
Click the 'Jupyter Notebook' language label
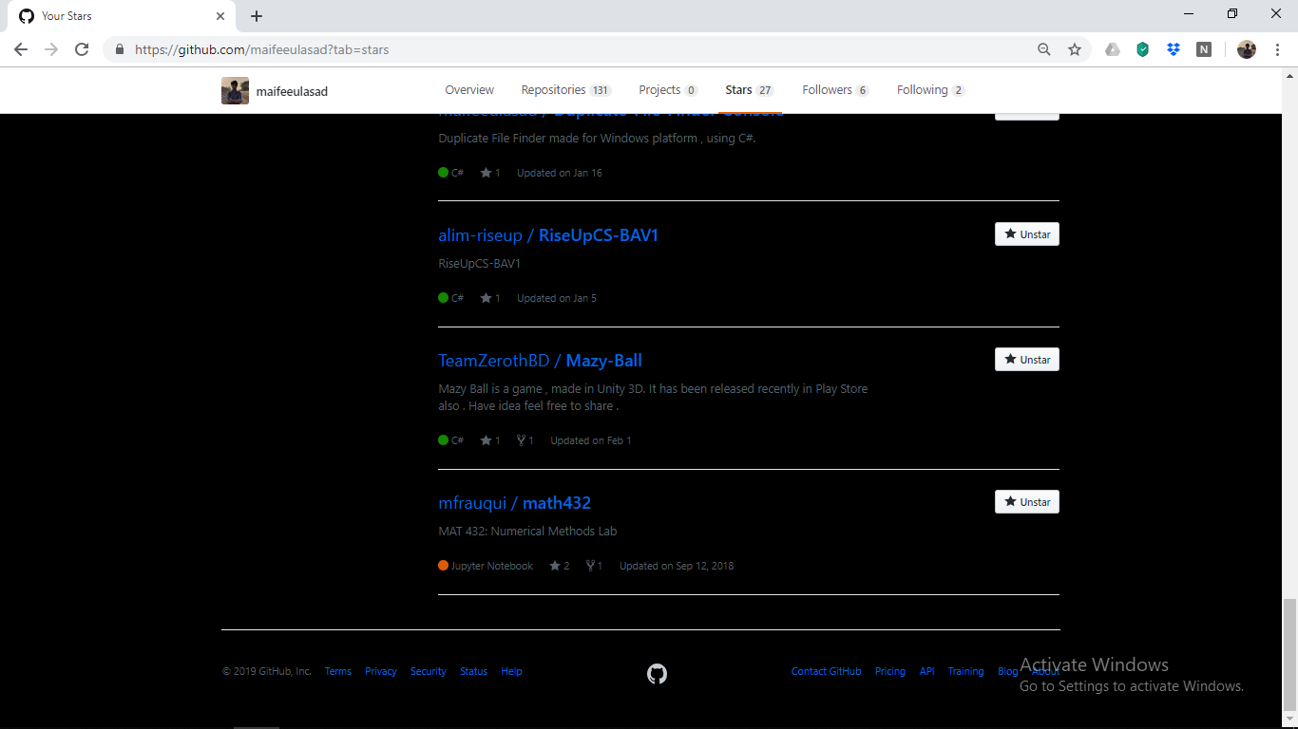click(x=492, y=566)
